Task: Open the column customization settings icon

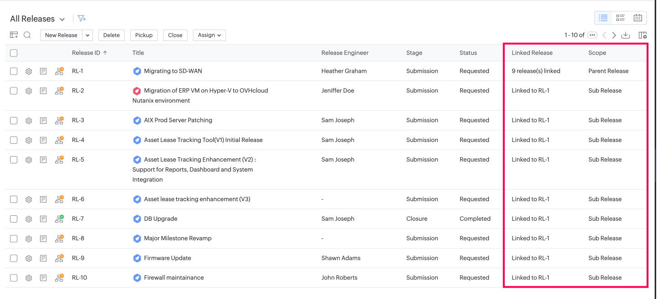Action: tap(643, 35)
